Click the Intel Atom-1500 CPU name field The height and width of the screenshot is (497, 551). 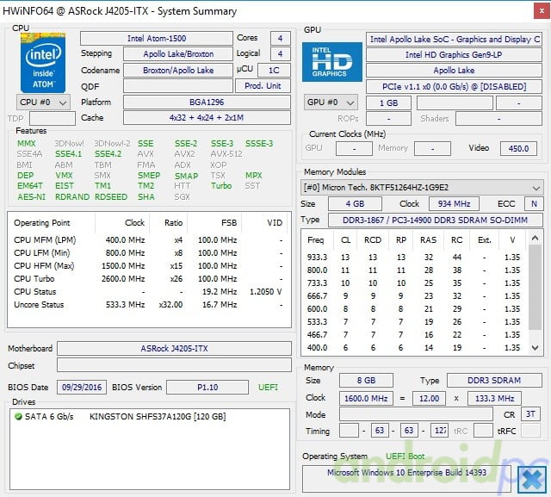(157, 38)
